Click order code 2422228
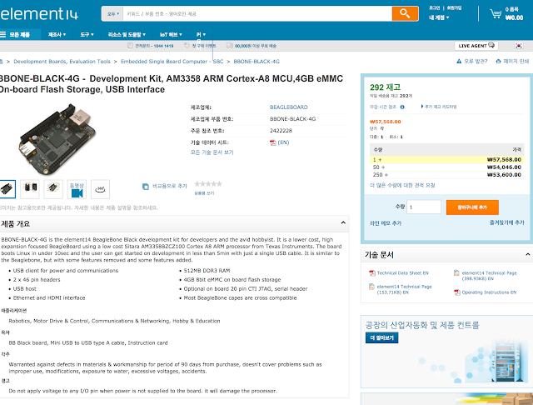Viewport: 533px width, 405px height. click(281, 131)
